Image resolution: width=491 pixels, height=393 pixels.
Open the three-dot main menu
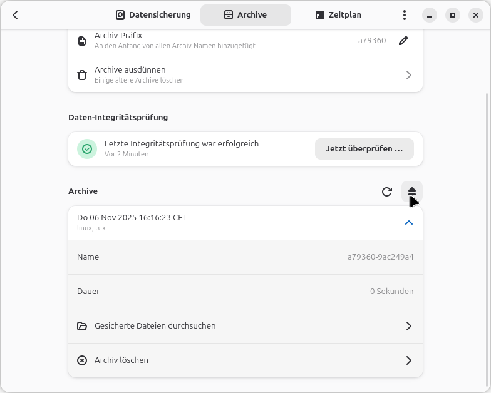pyautogui.click(x=405, y=15)
